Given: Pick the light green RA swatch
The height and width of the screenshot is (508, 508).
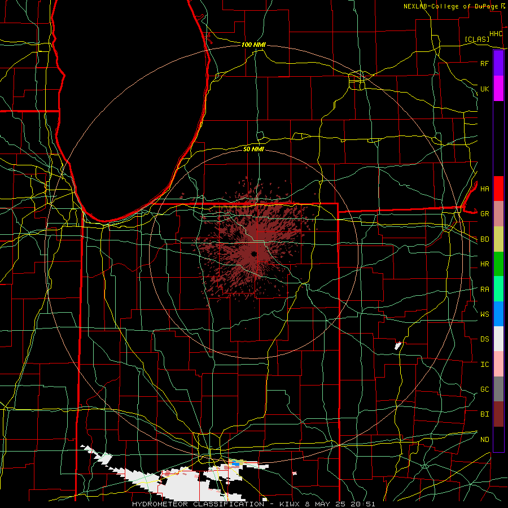Looking at the screenshot, I should coord(498,288).
